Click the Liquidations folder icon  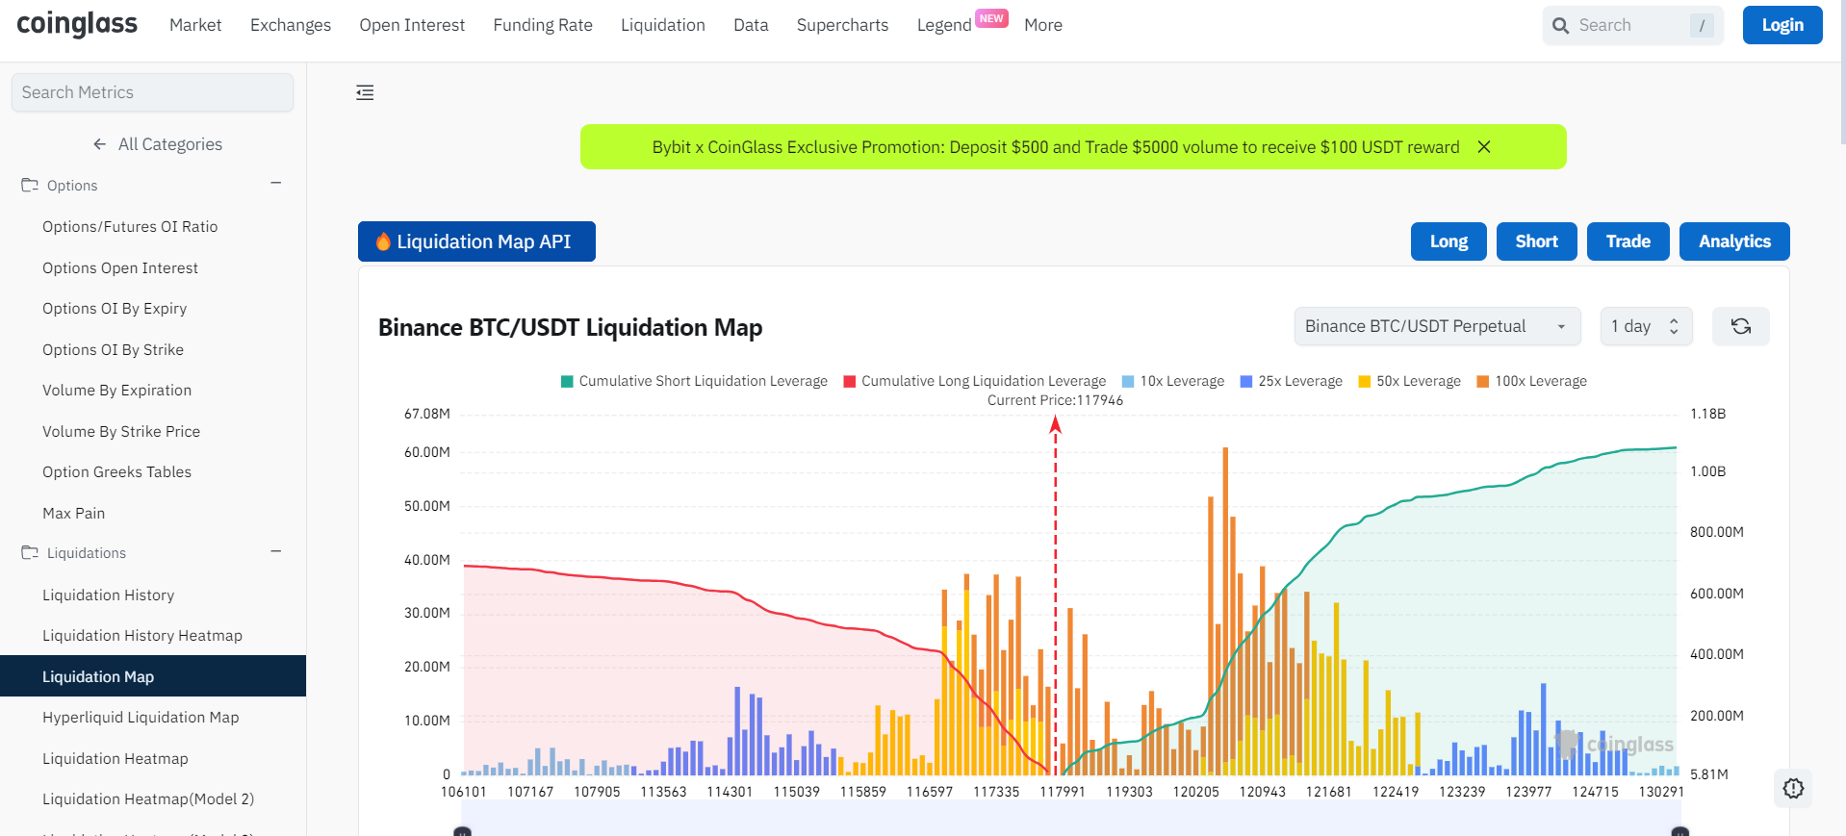click(30, 552)
